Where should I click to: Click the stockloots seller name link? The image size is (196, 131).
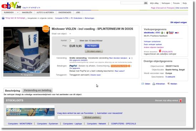coord(149,33)
